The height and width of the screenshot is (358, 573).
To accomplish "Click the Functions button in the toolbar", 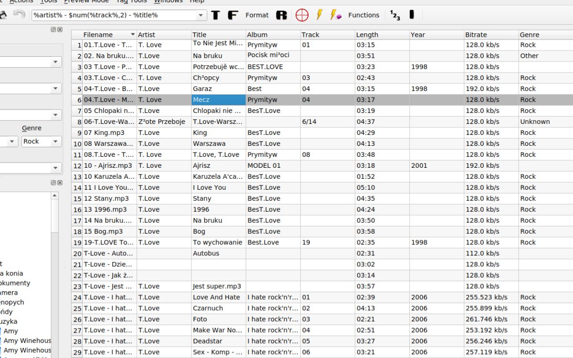I will coord(364,15).
